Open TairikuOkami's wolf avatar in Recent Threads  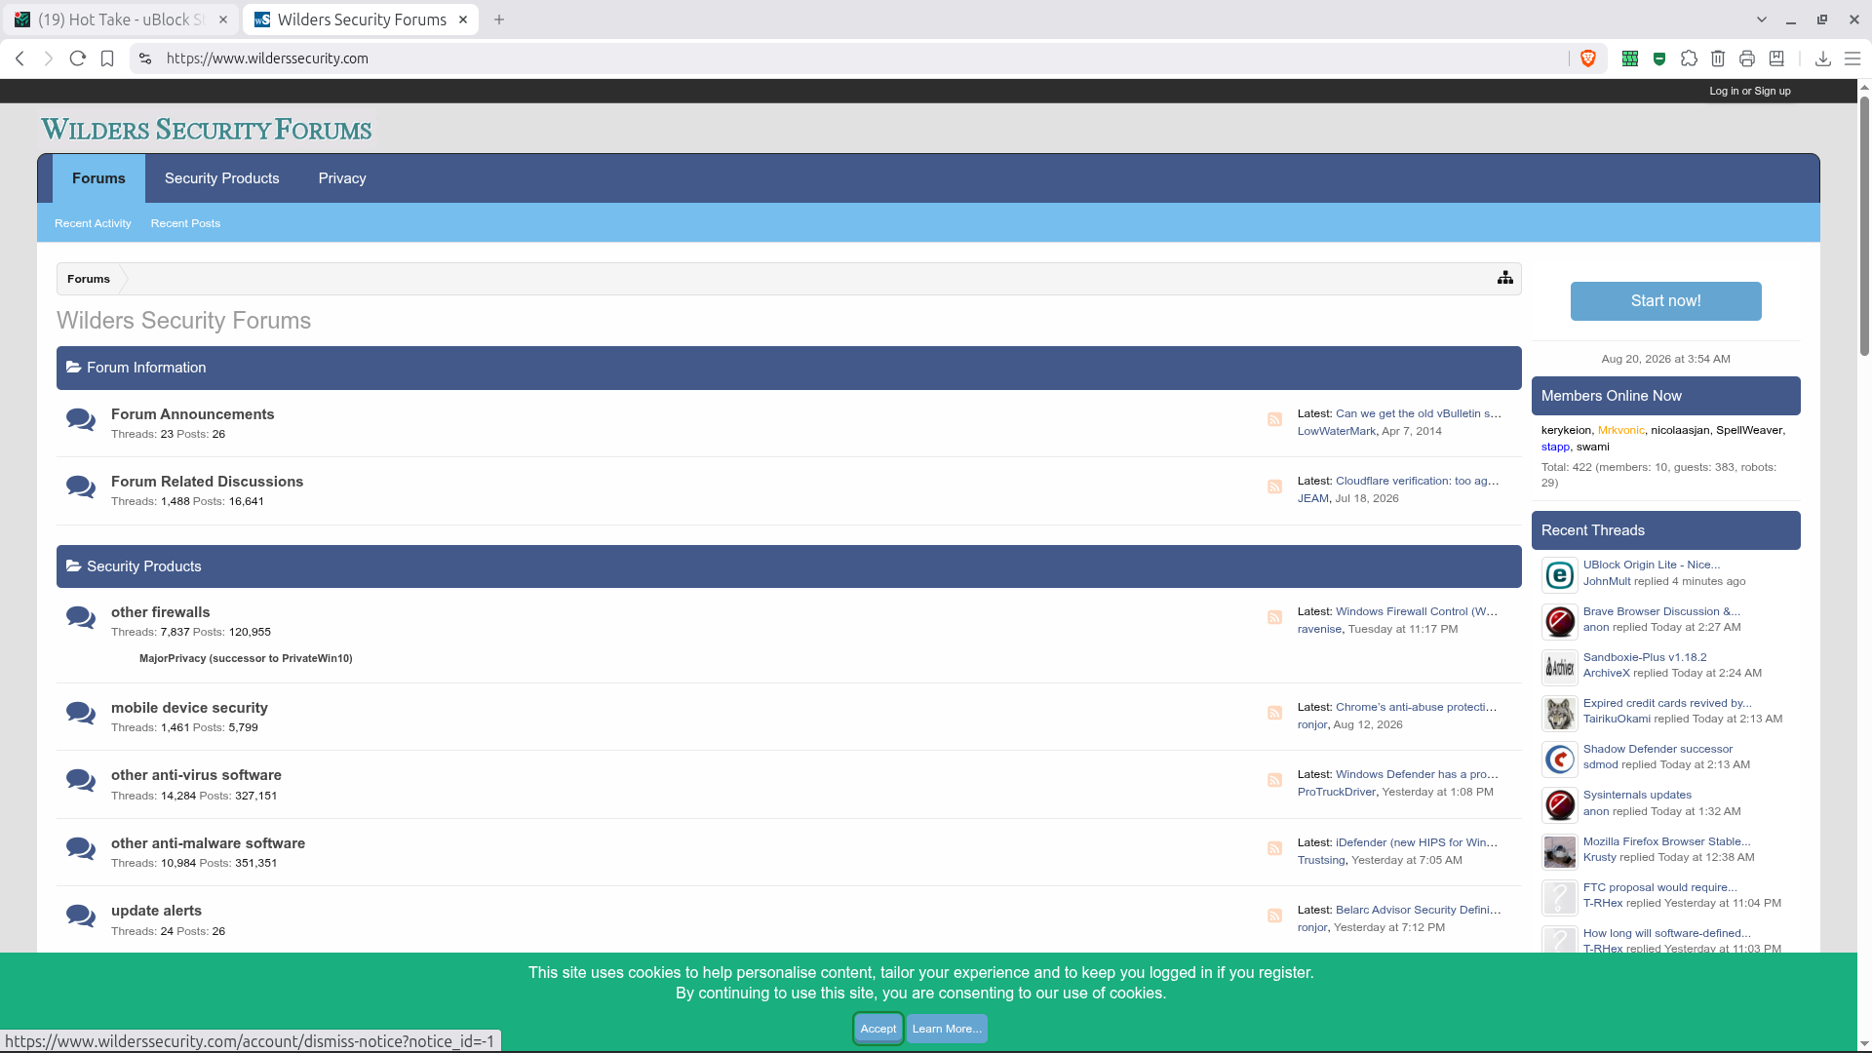[x=1559, y=714]
